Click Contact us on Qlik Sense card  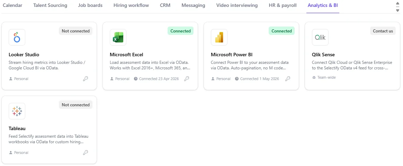[x=383, y=31]
